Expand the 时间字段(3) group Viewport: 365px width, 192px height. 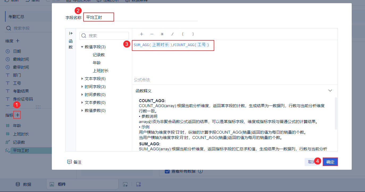pos(82,87)
